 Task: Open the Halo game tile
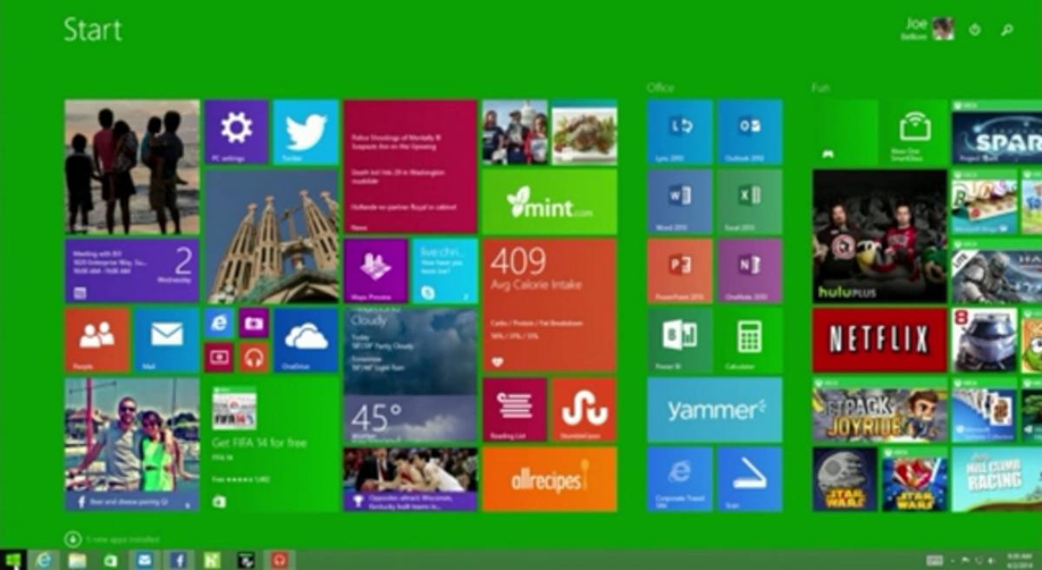coord(997,271)
